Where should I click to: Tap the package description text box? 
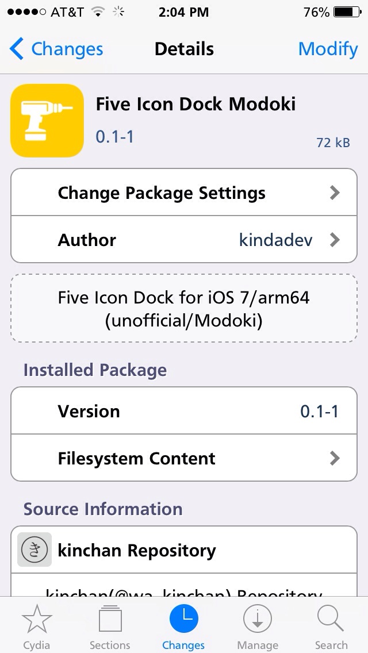pos(183,308)
